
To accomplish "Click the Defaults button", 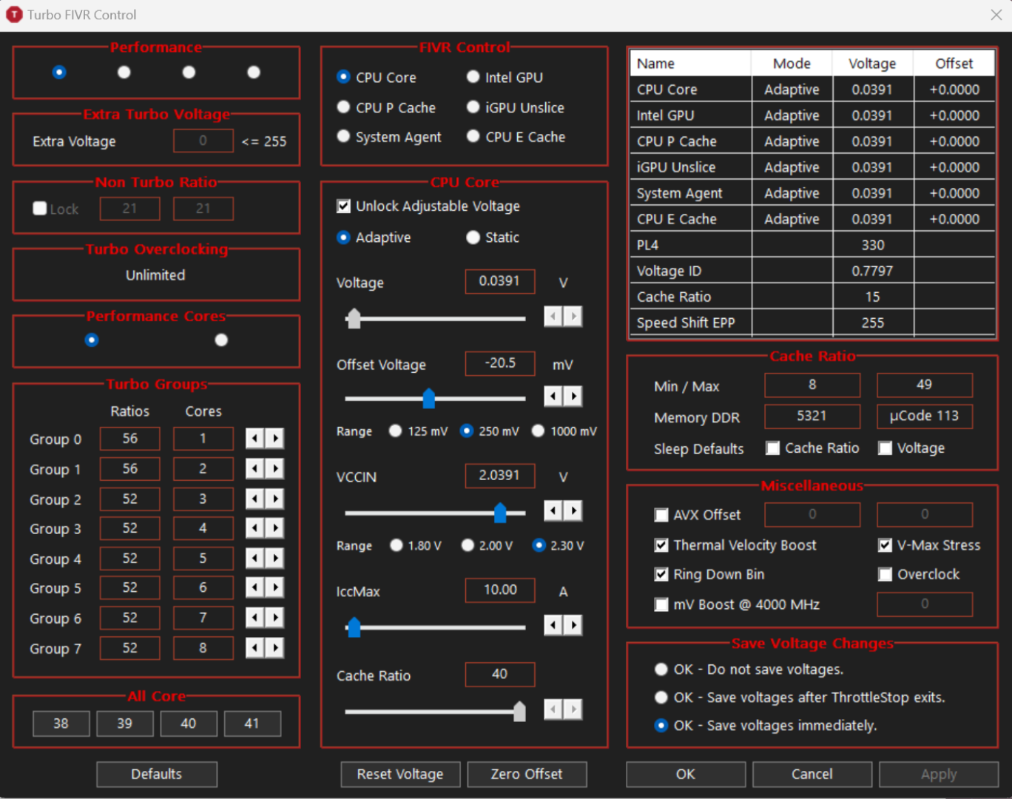I will pos(157,775).
